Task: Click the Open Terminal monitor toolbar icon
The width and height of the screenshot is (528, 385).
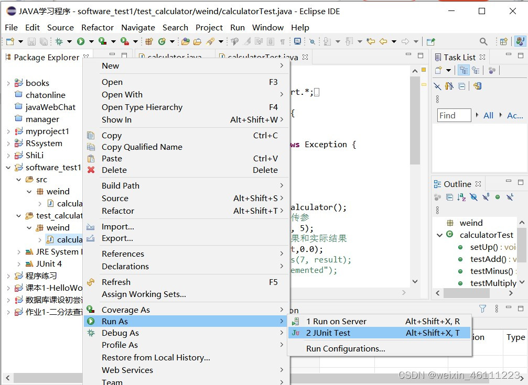Action: [x=297, y=41]
